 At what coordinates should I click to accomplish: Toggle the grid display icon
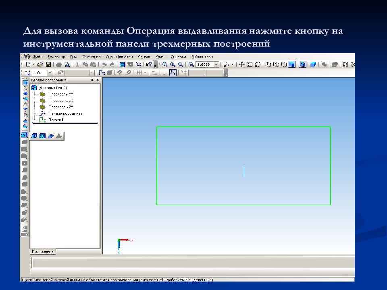point(139,73)
